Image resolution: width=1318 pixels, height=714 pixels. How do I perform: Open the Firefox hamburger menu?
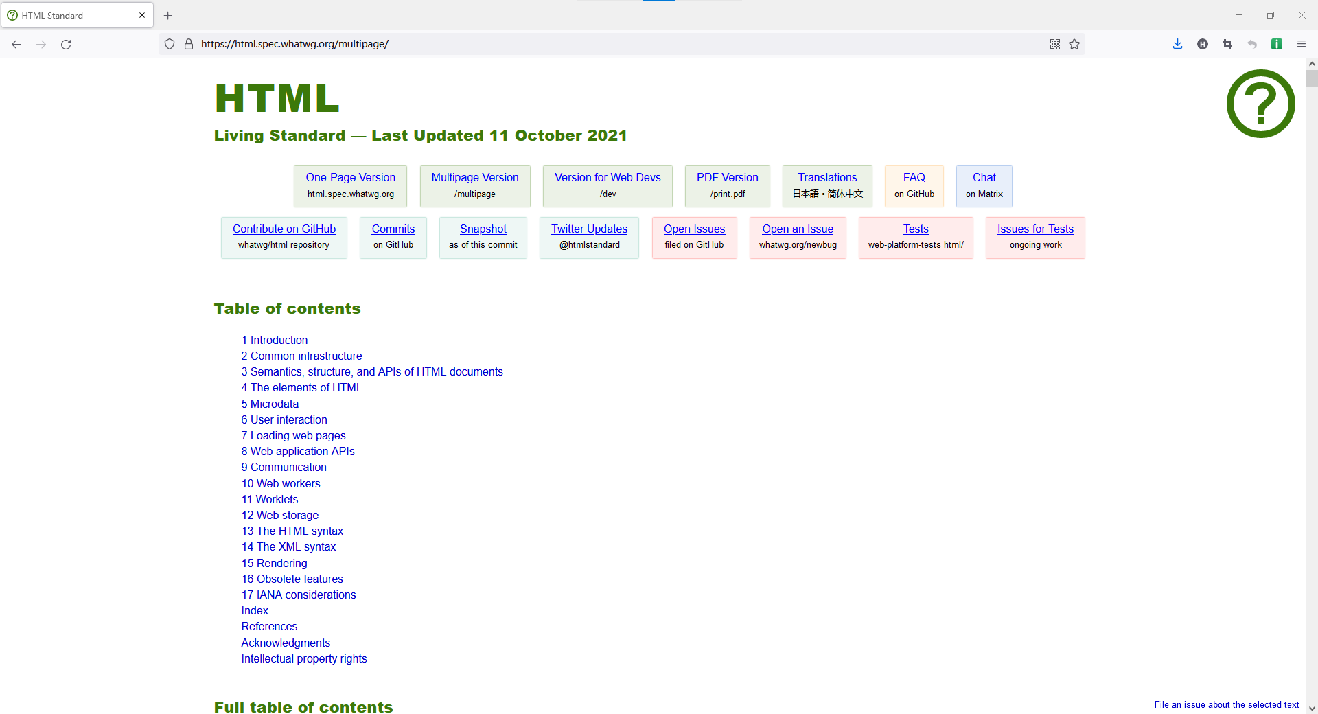(x=1302, y=44)
